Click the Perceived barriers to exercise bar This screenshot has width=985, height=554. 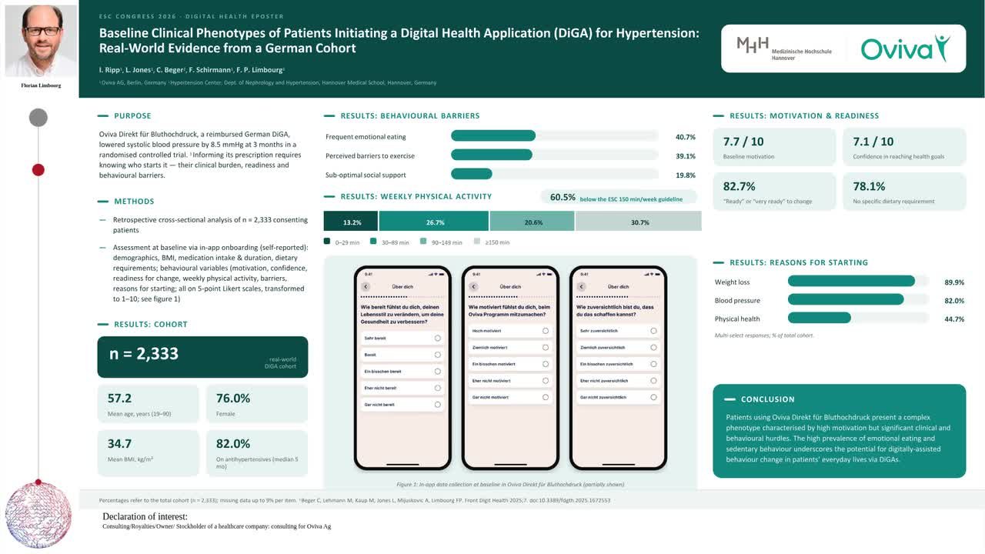(x=492, y=155)
